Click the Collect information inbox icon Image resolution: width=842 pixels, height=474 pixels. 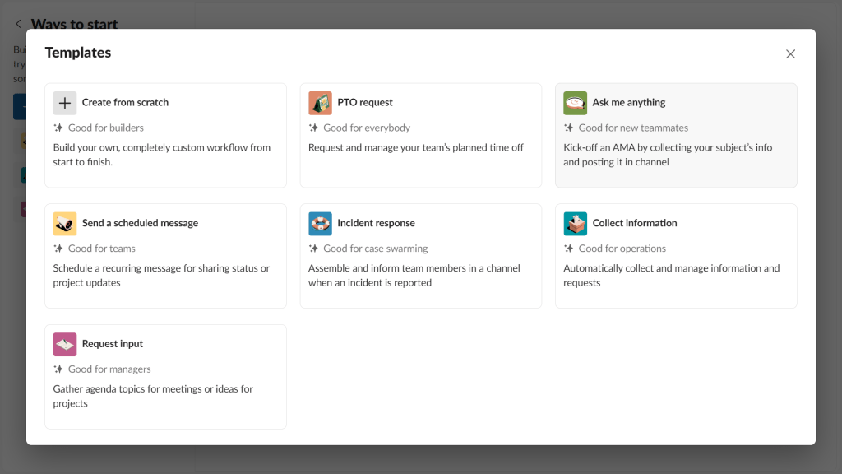pyautogui.click(x=575, y=223)
